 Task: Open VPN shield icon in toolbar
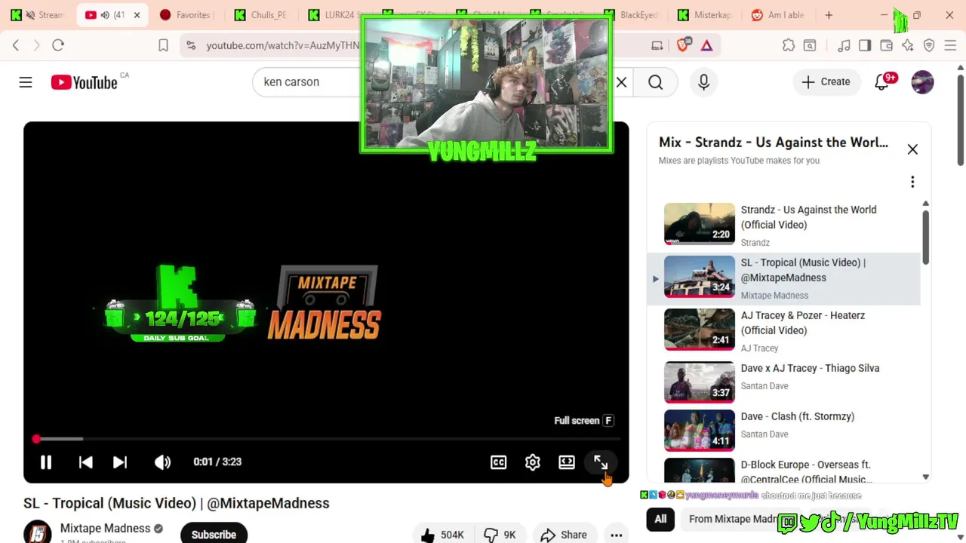coord(929,45)
